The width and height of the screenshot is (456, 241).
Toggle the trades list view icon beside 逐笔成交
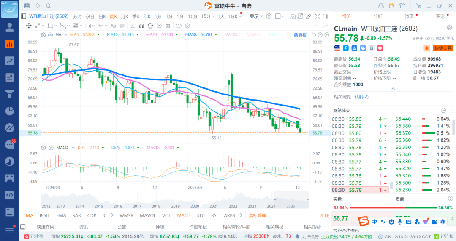(x=451, y=110)
